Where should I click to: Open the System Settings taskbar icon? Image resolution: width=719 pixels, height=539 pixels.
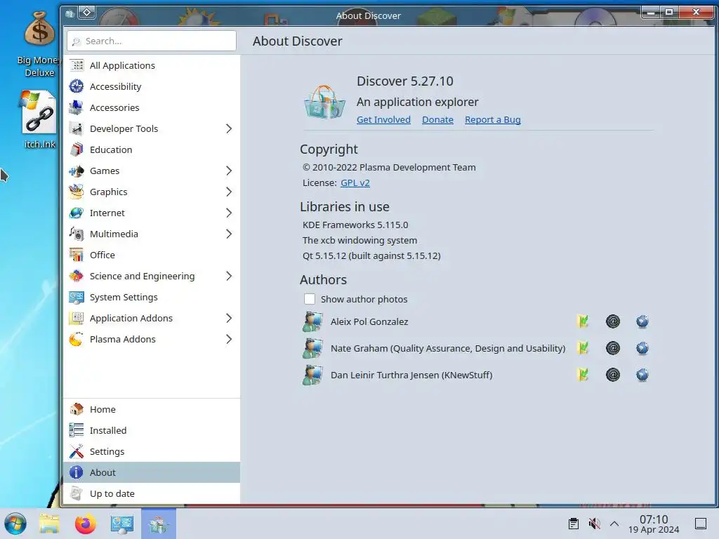pyautogui.click(x=122, y=524)
